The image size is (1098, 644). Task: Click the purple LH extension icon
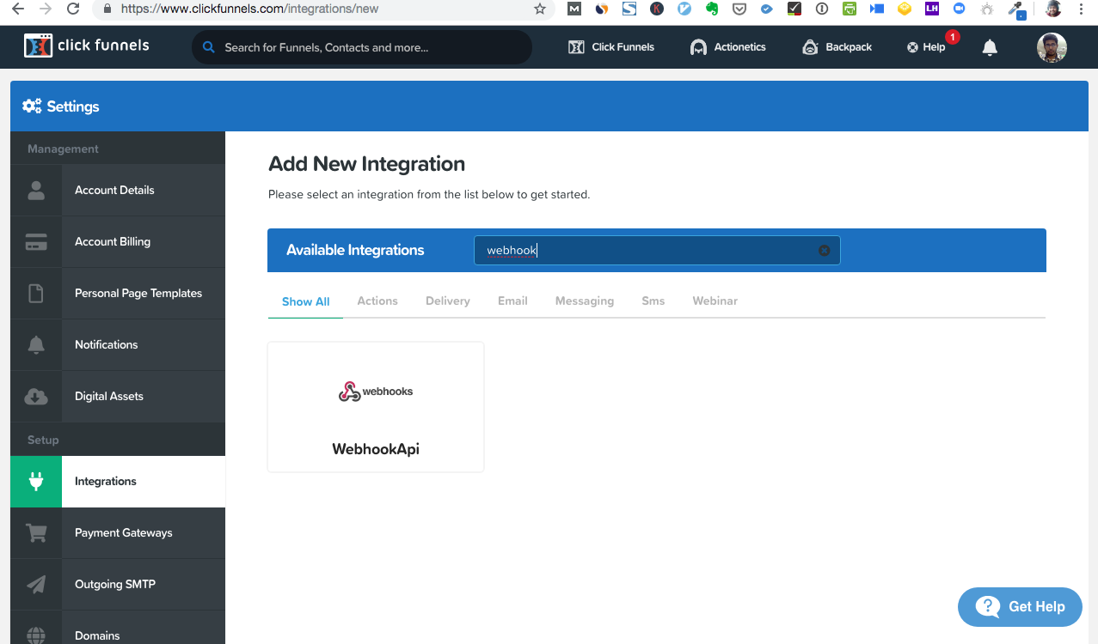click(931, 9)
